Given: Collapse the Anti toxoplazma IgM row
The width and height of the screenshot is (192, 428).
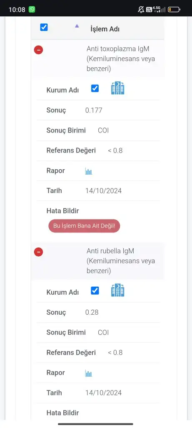Looking at the screenshot, I should pyautogui.click(x=38, y=50).
